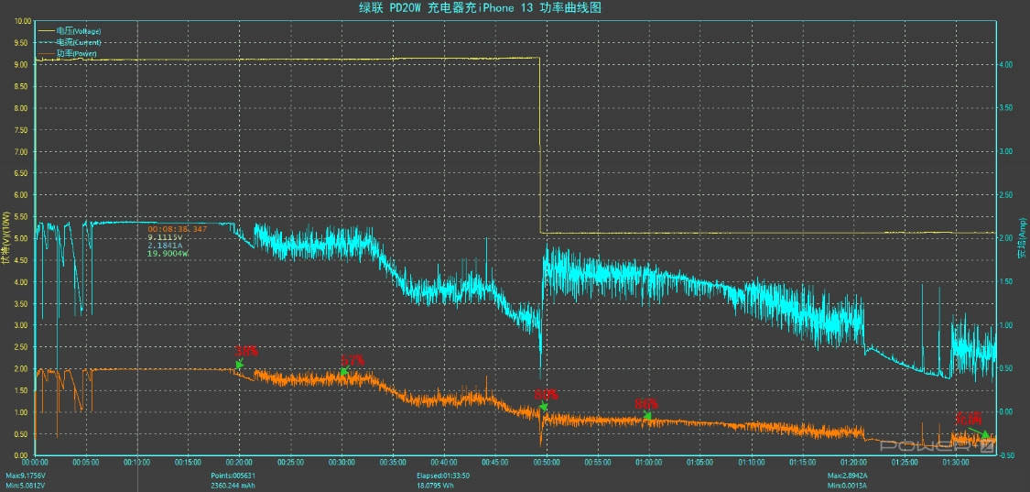Toggle the 功率(Power) legend entry
Image resolution: width=1030 pixels, height=492 pixels.
[x=76, y=52]
